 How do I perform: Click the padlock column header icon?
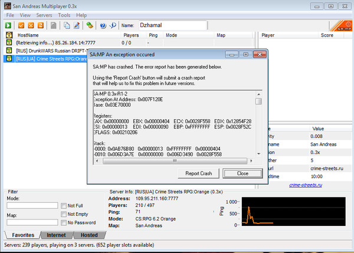point(9,35)
